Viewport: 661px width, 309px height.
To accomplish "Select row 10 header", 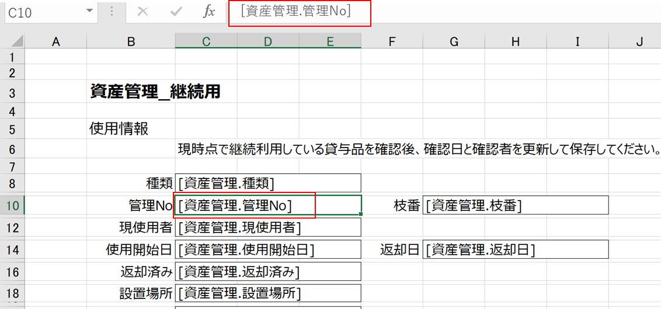I will [x=12, y=206].
